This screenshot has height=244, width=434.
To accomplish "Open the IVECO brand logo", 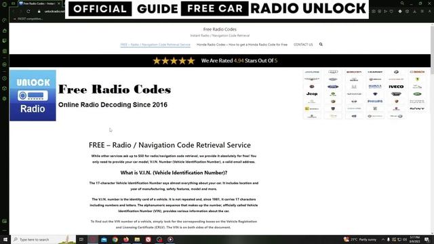I will tap(396, 87).
